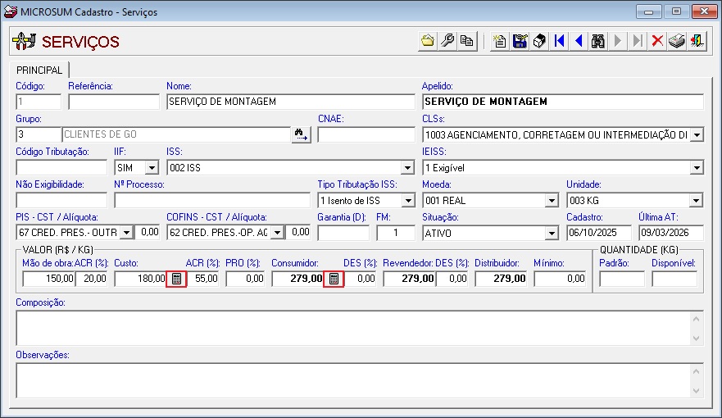Open the calculator next to Consumidor field
This screenshot has width=722, height=418.
(334, 279)
